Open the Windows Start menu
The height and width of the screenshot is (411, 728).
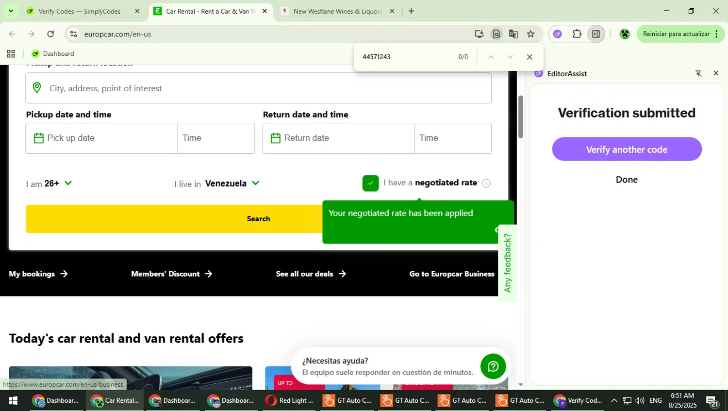[13, 401]
